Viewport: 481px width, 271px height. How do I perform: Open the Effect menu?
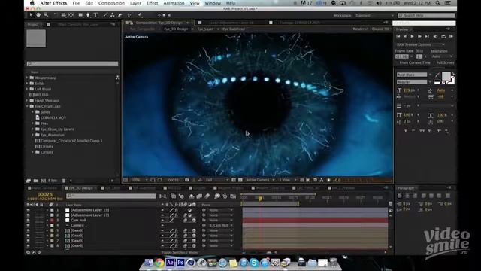pyautogui.click(x=152, y=3)
